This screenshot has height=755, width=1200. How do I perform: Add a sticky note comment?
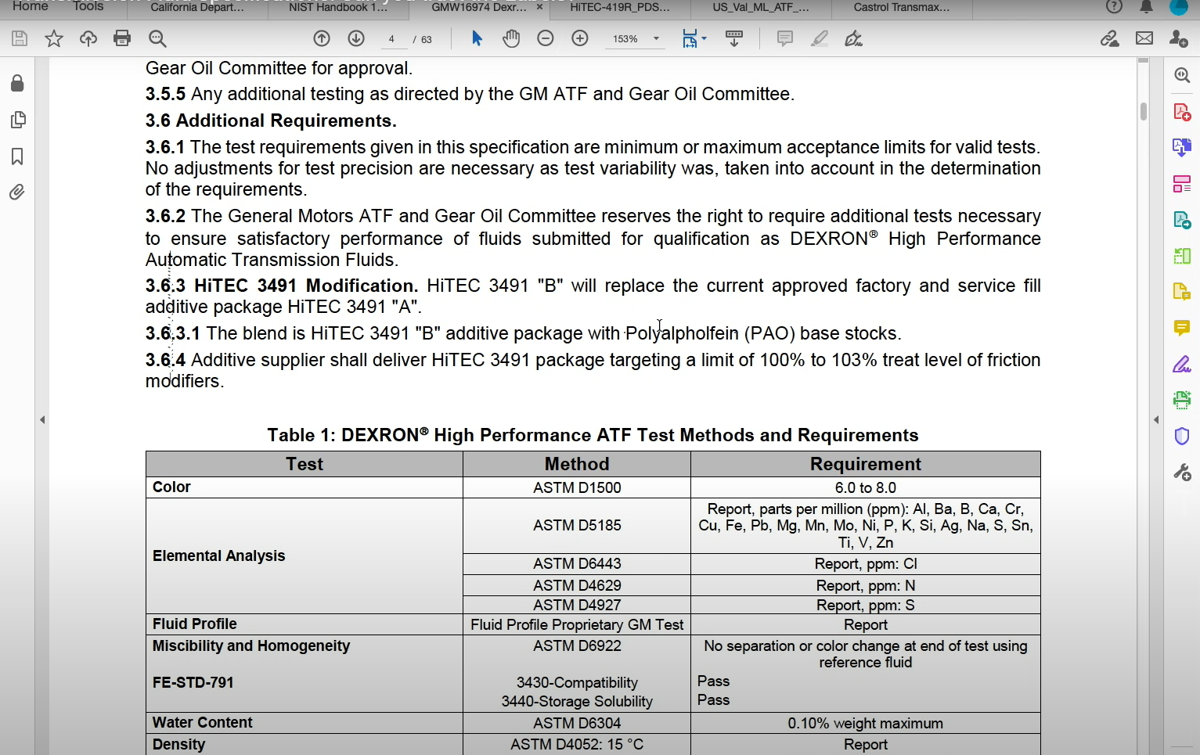click(x=784, y=38)
